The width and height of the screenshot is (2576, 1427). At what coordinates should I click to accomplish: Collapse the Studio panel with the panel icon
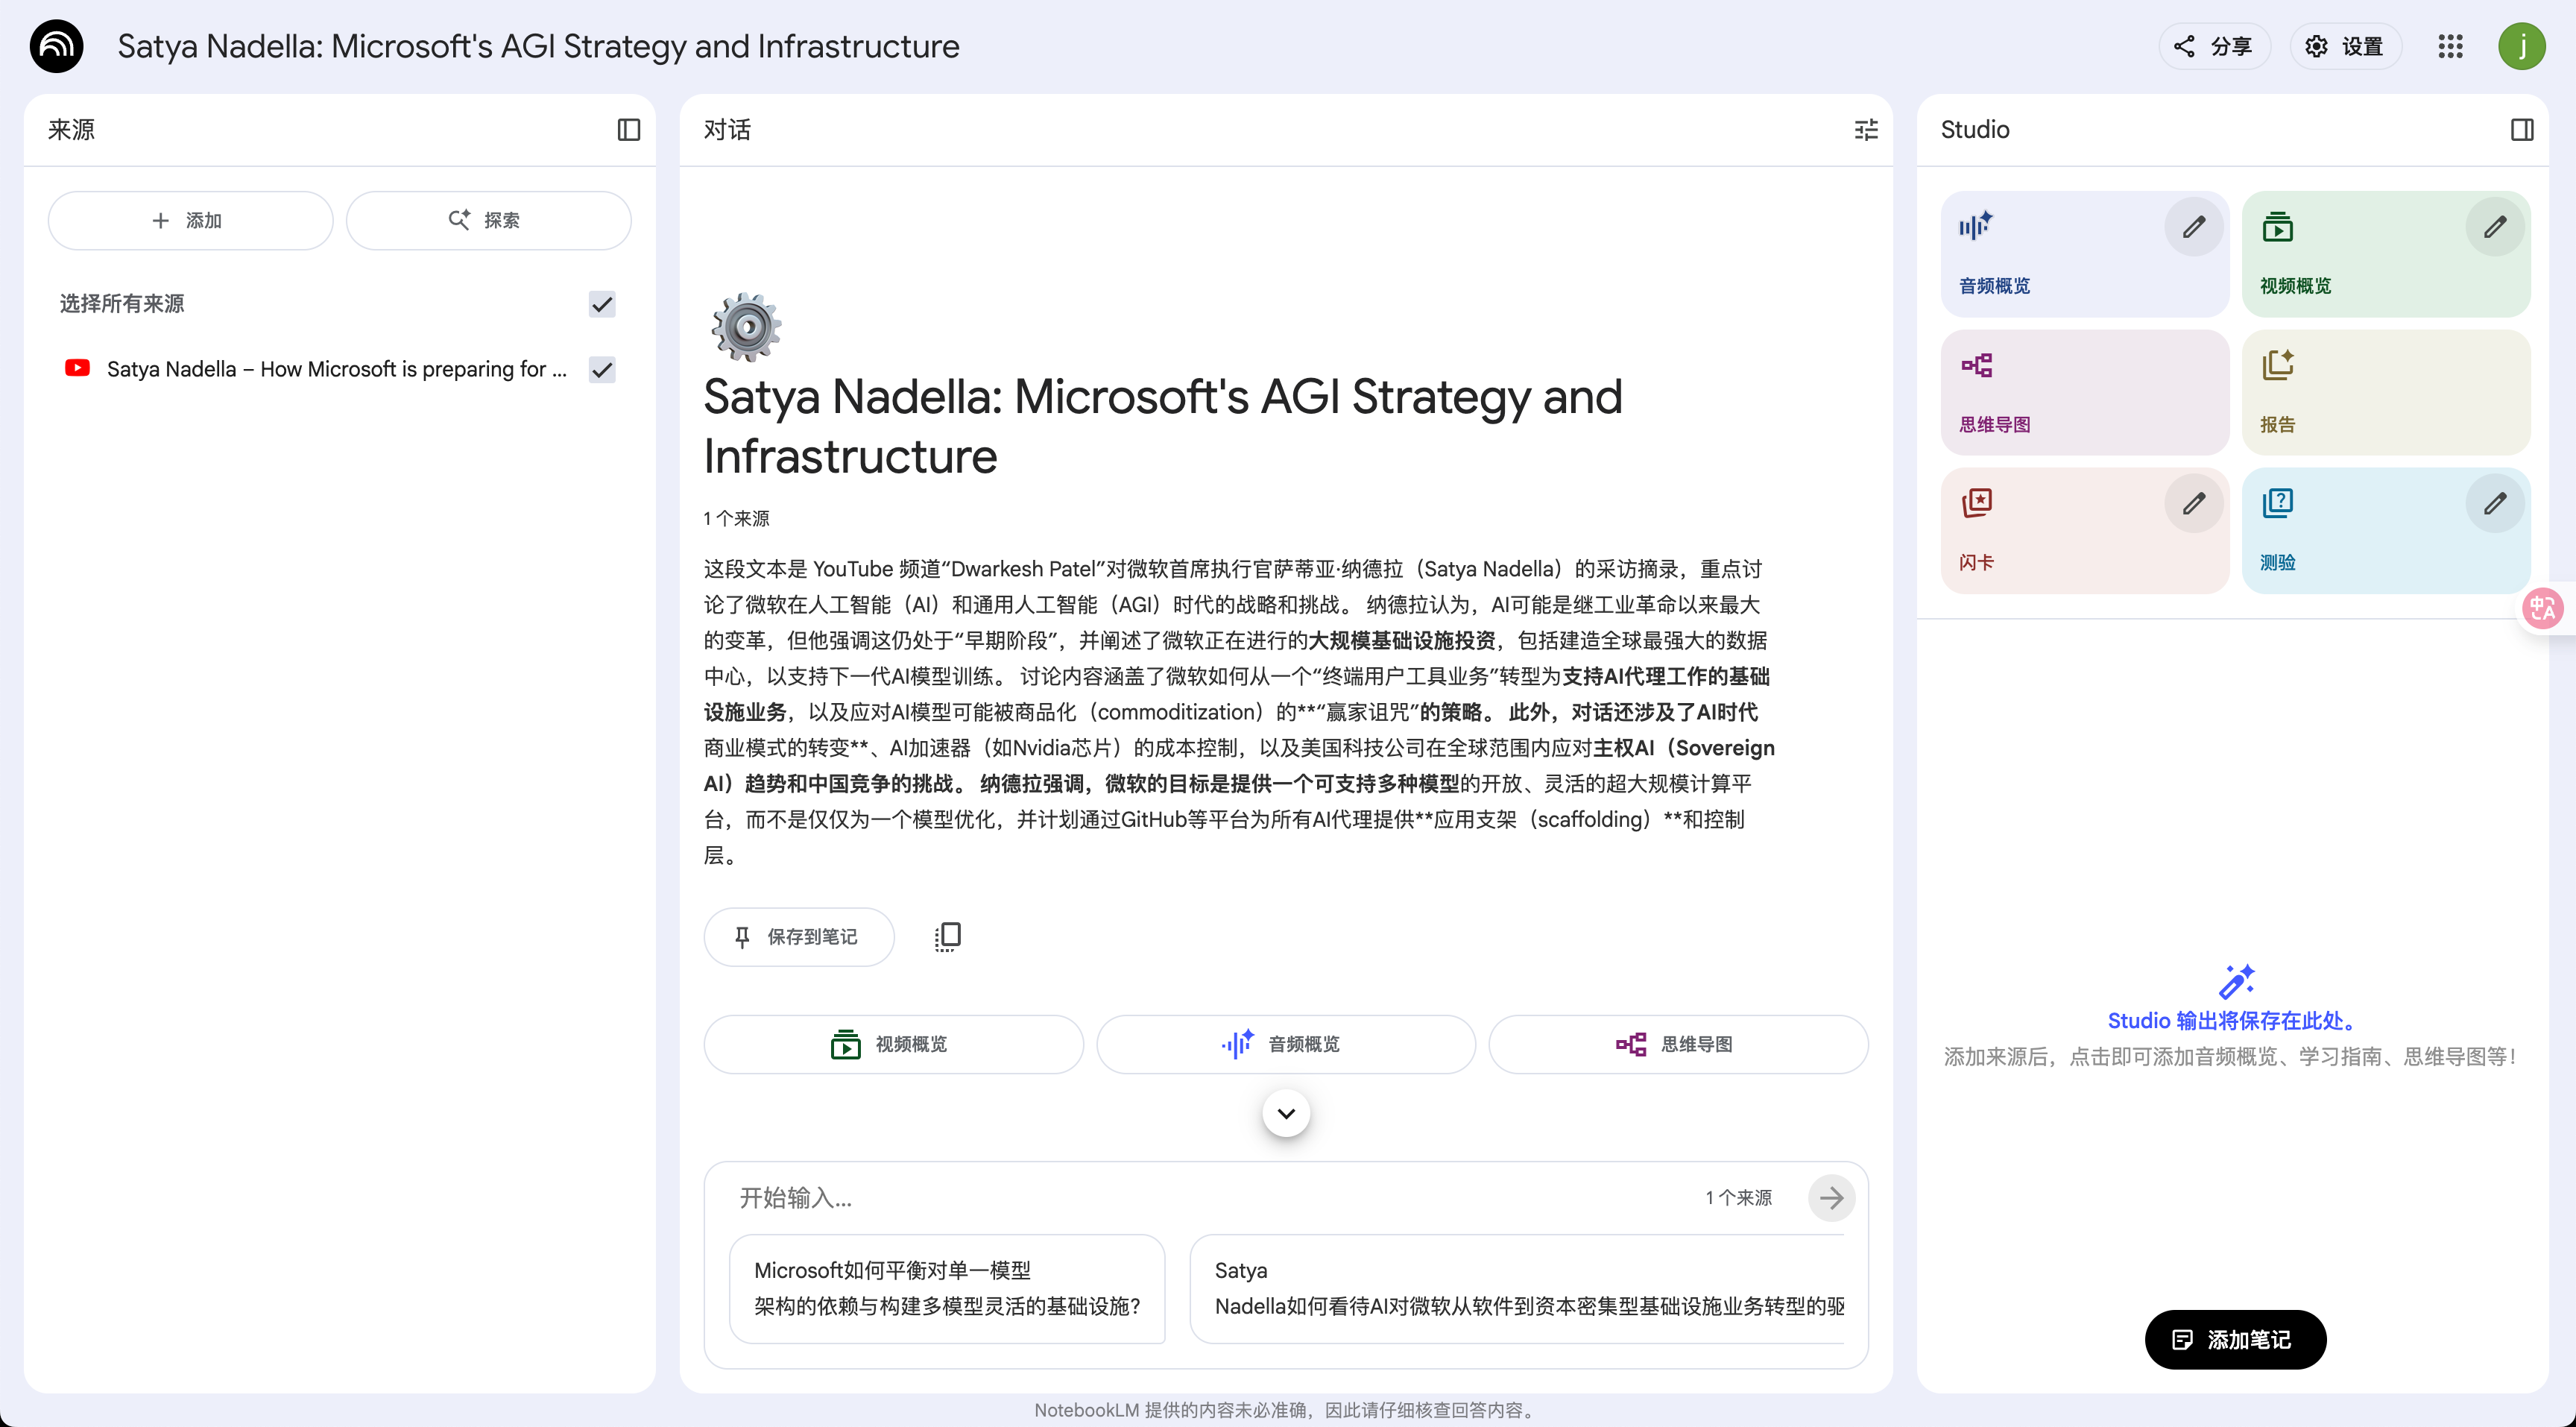point(2521,130)
